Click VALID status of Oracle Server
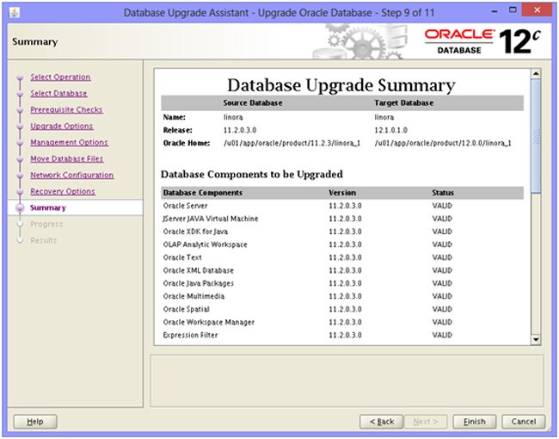Viewport: 559px width, 439px height. 442,206
